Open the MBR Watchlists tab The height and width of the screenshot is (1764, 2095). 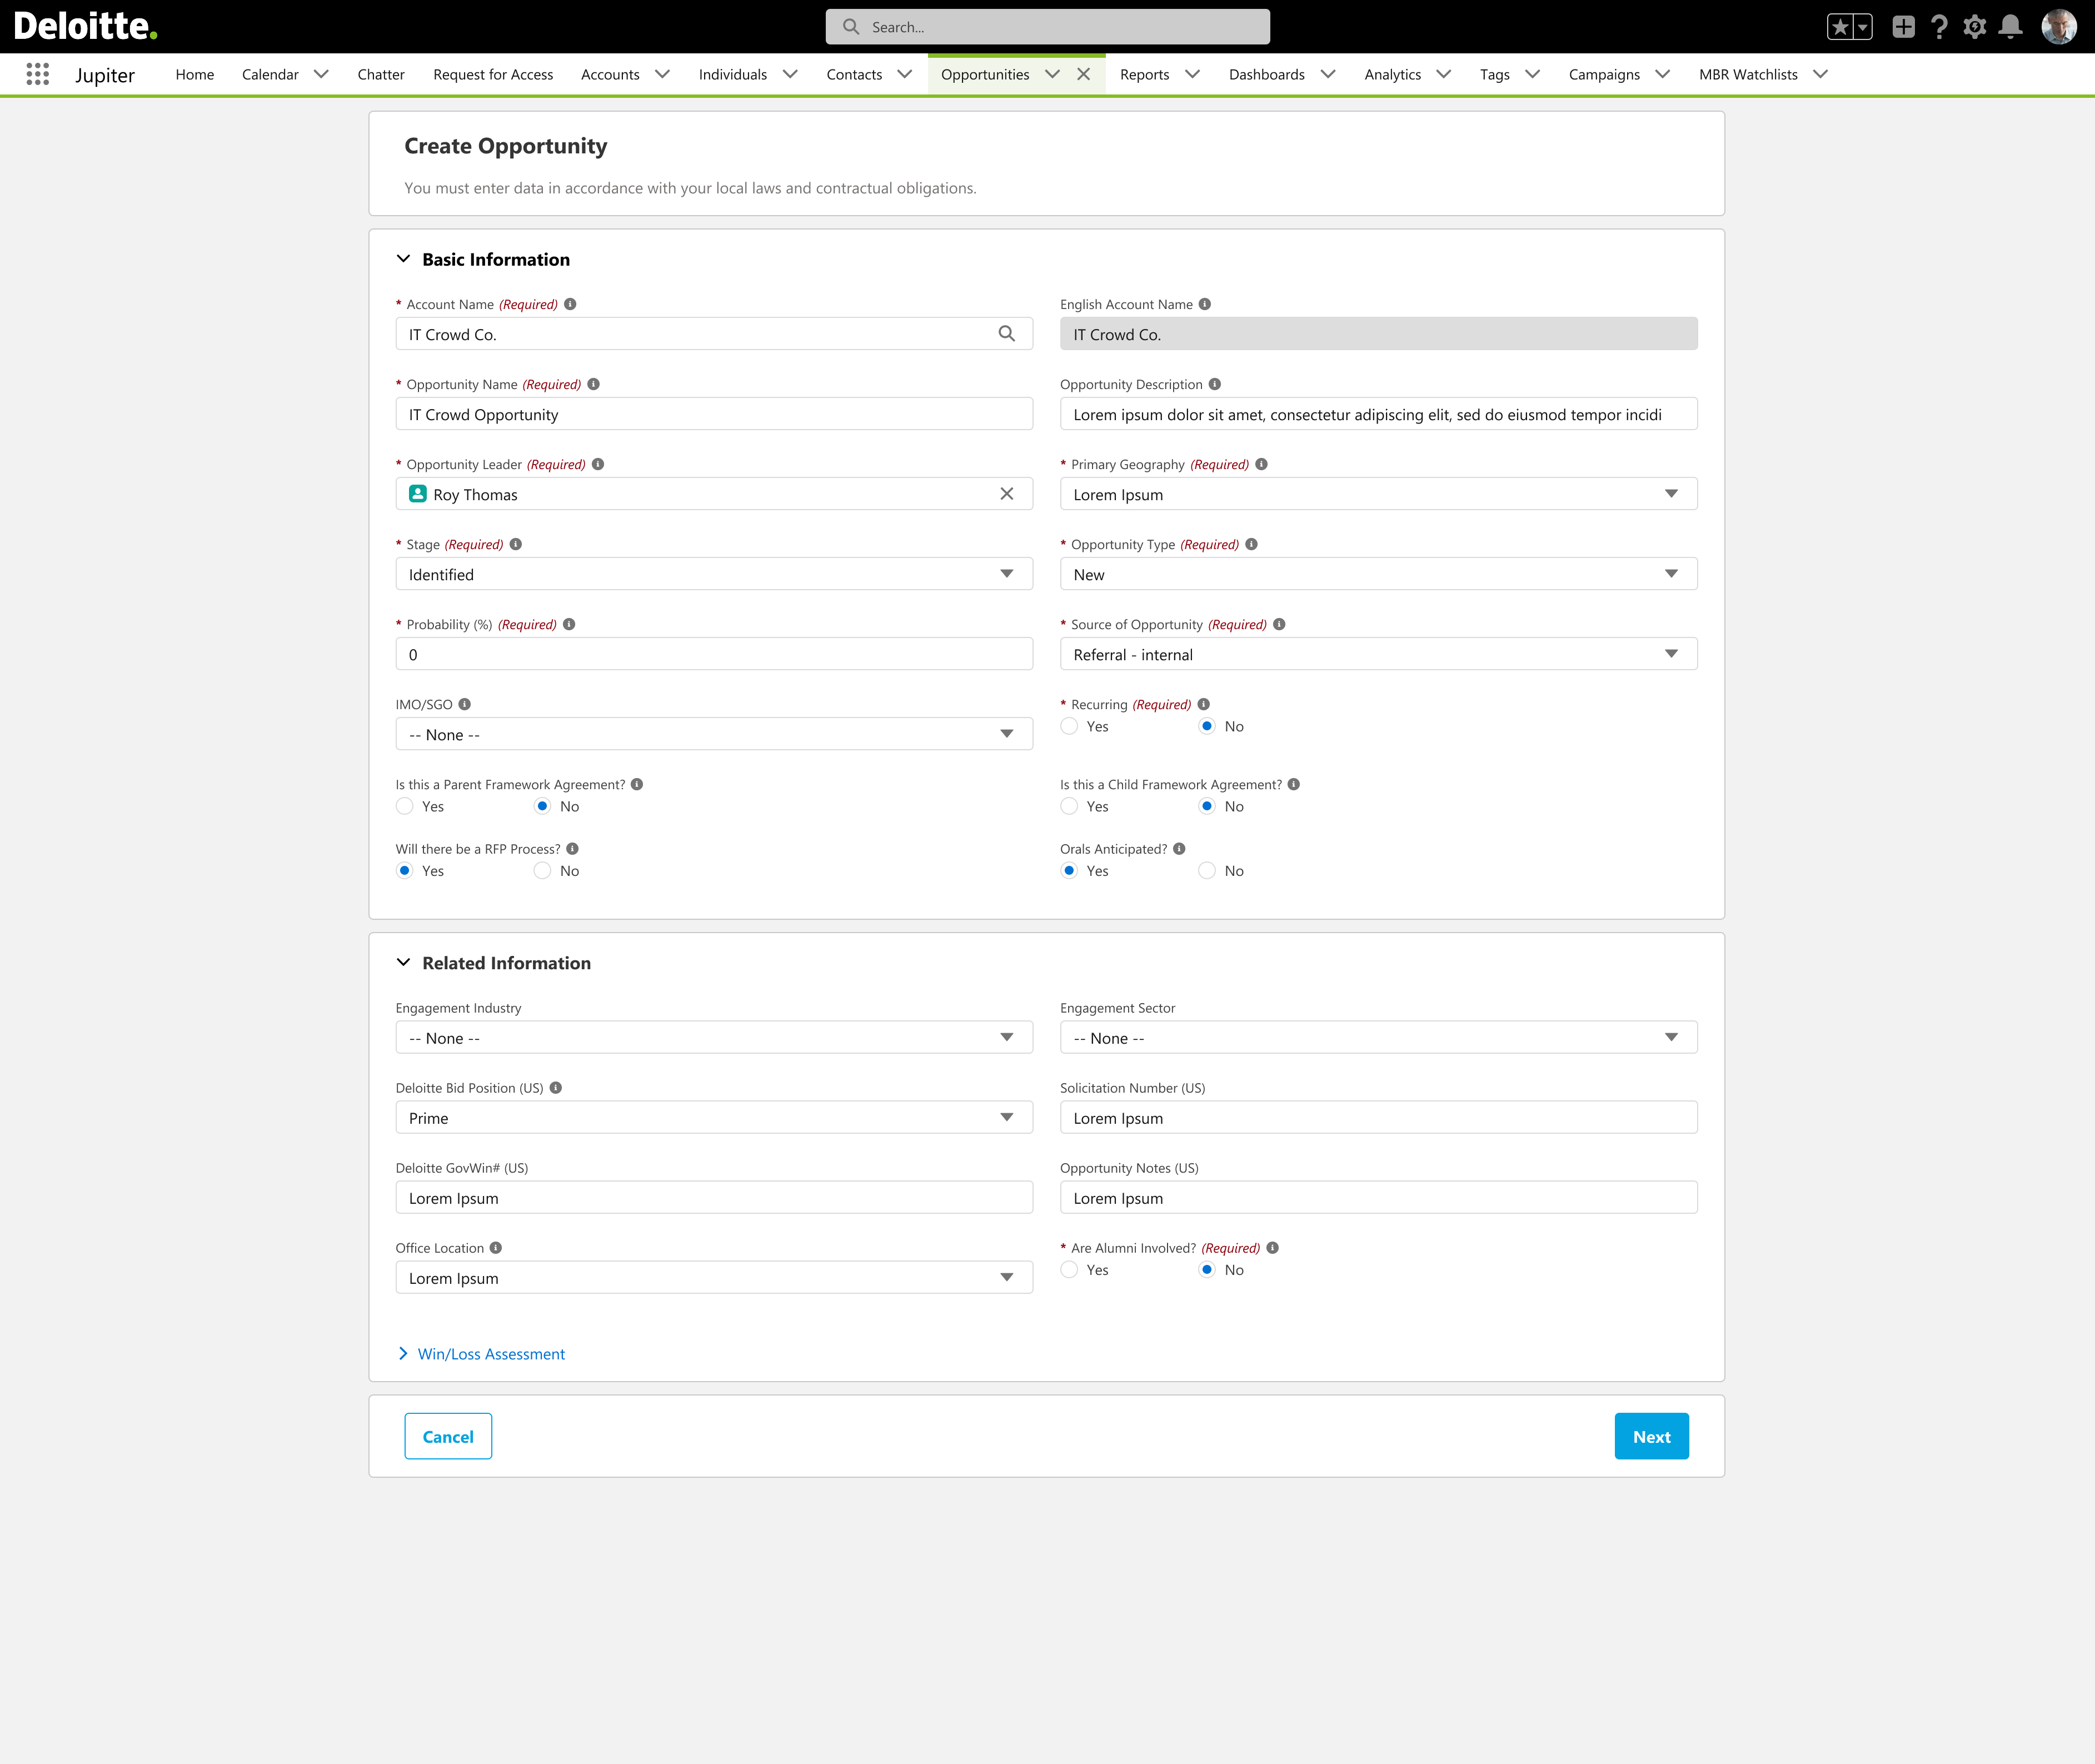[1748, 74]
